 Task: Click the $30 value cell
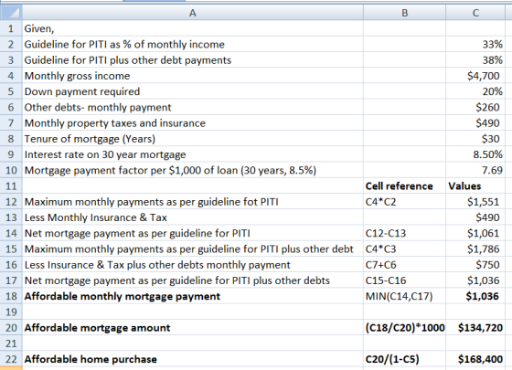(x=475, y=139)
